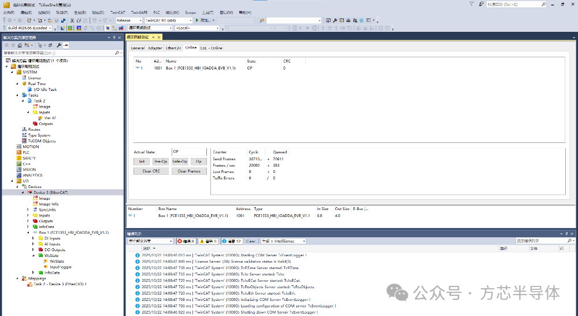Click the Find in Files icon

(262, 20)
